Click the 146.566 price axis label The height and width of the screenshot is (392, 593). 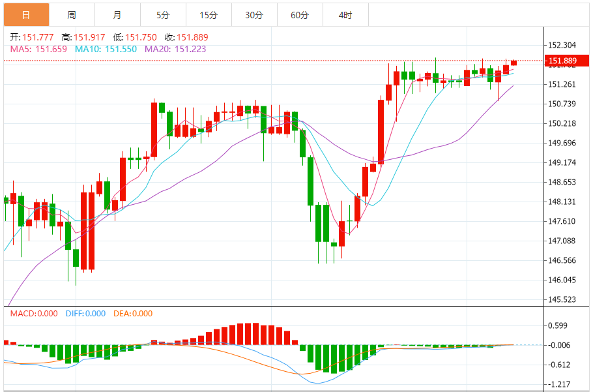click(x=562, y=260)
